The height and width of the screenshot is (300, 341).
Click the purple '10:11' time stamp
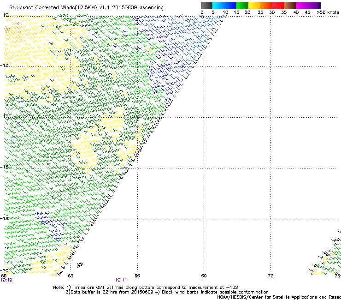[x=121, y=280]
